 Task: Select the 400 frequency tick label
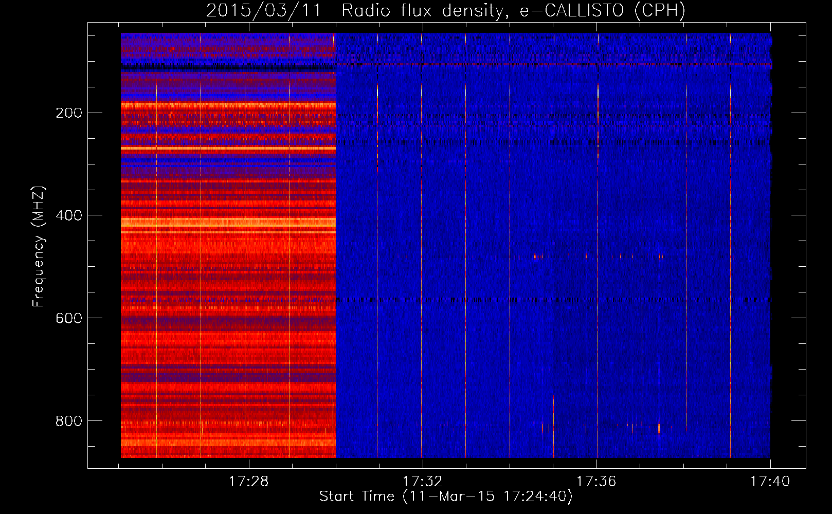69,215
